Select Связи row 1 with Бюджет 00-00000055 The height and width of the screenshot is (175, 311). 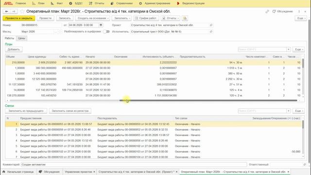153,124
